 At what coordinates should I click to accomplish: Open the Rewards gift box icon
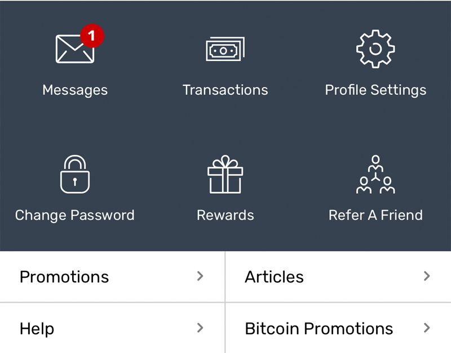tap(225, 174)
